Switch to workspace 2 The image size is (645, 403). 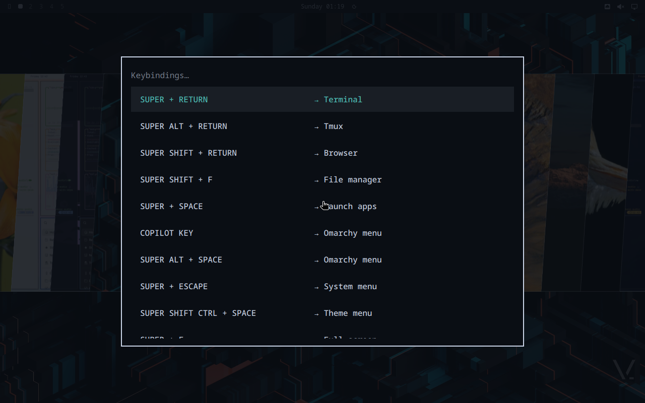(x=31, y=7)
